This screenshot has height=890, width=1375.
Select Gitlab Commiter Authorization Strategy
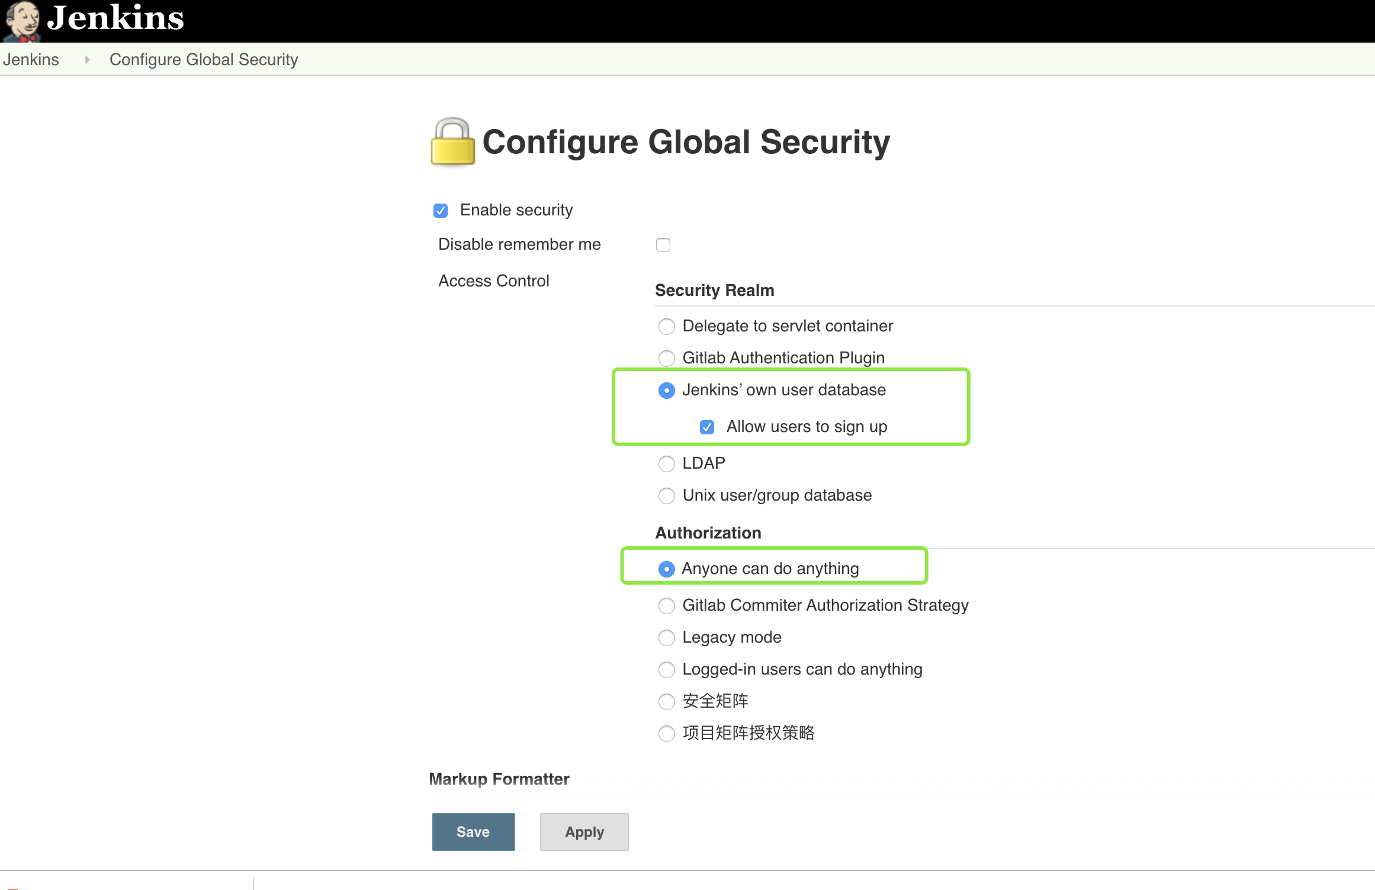click(667, 606)
